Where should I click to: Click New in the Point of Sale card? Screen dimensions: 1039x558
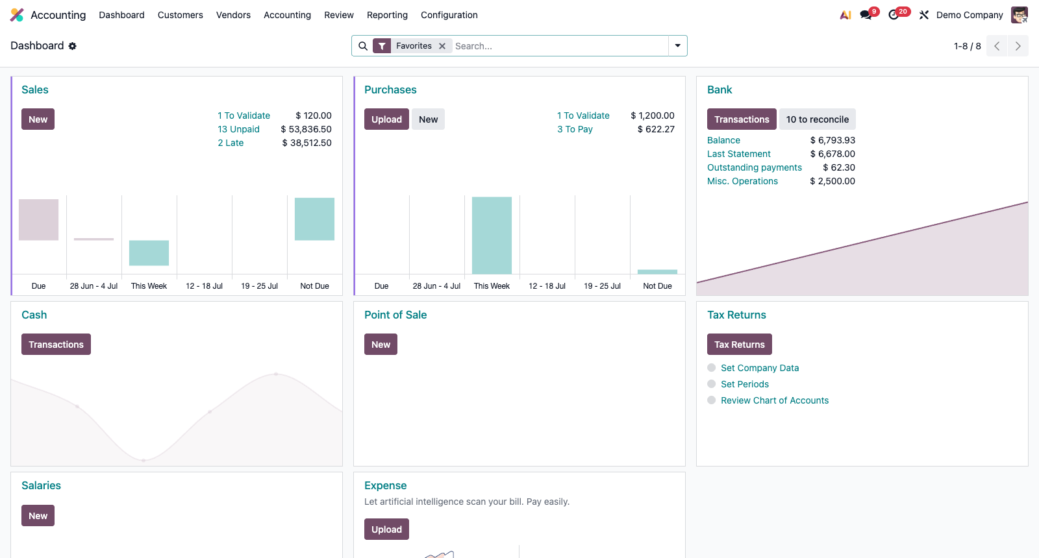pyautogui.click(x=381, y=345)
